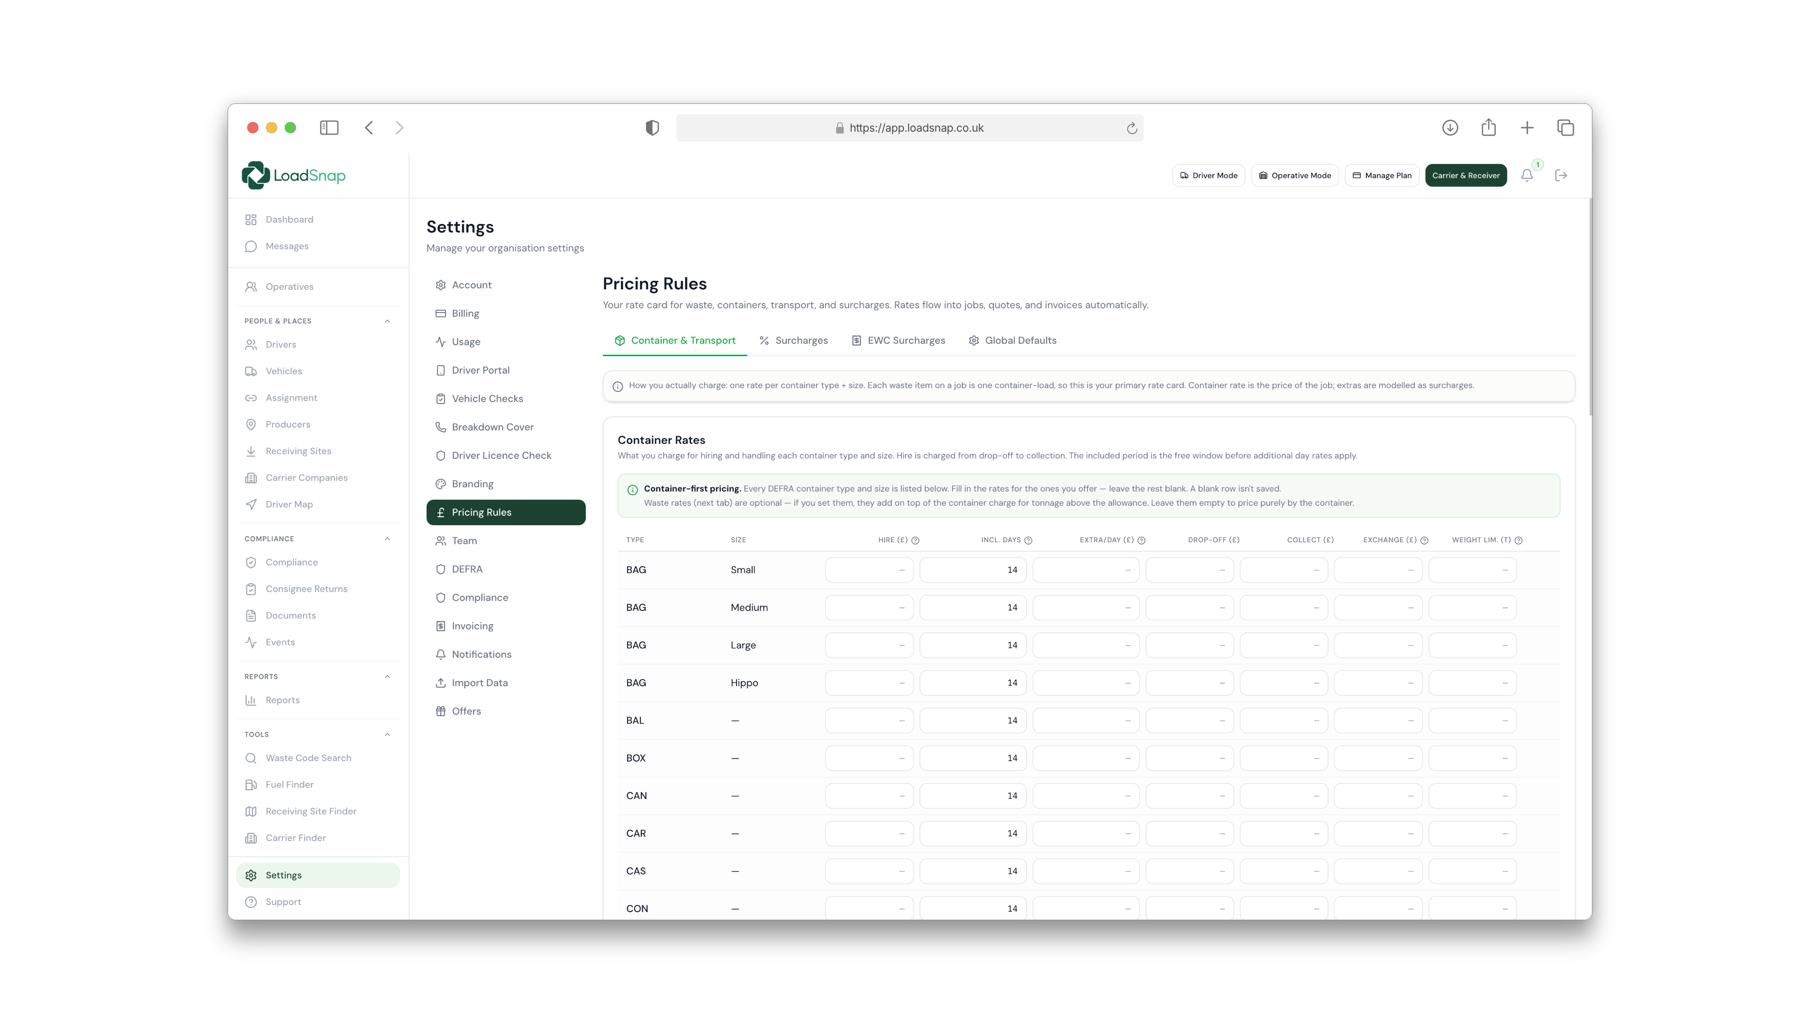
Task: Click the Driver Mode button
Action: 1209,175
